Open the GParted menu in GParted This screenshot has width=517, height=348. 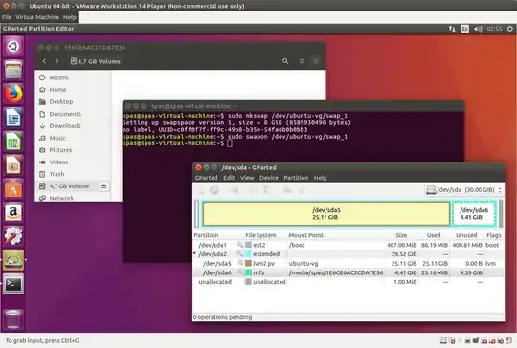coord(207,178)
